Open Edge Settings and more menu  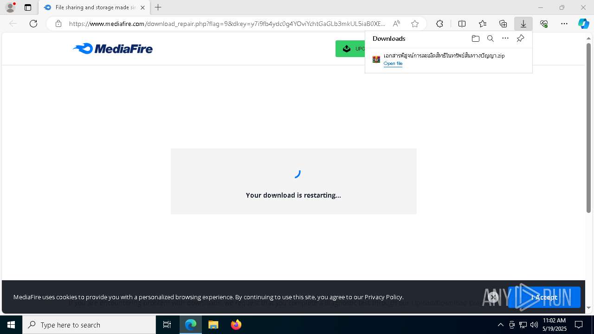[564, 24]
